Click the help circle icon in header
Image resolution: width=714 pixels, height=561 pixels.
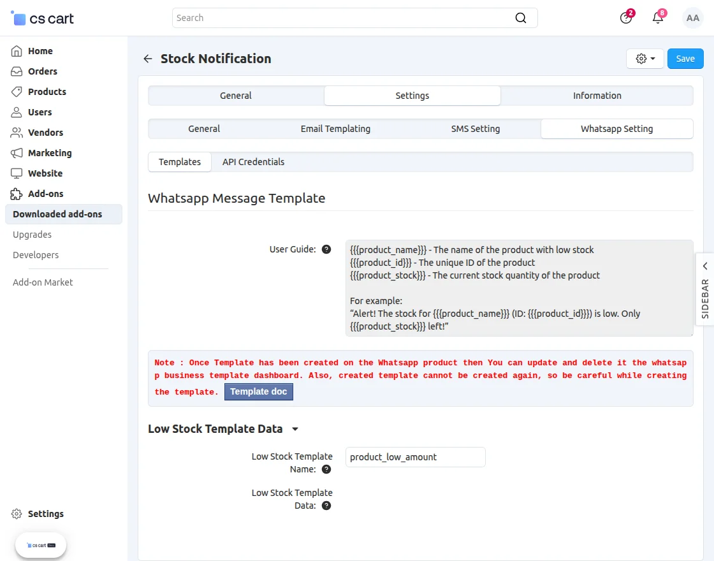pyautogui.click(x=626, y=18)
